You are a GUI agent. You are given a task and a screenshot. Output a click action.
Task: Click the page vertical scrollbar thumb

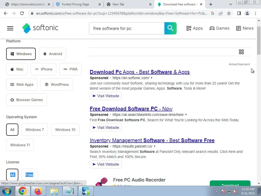coord(259,41)
